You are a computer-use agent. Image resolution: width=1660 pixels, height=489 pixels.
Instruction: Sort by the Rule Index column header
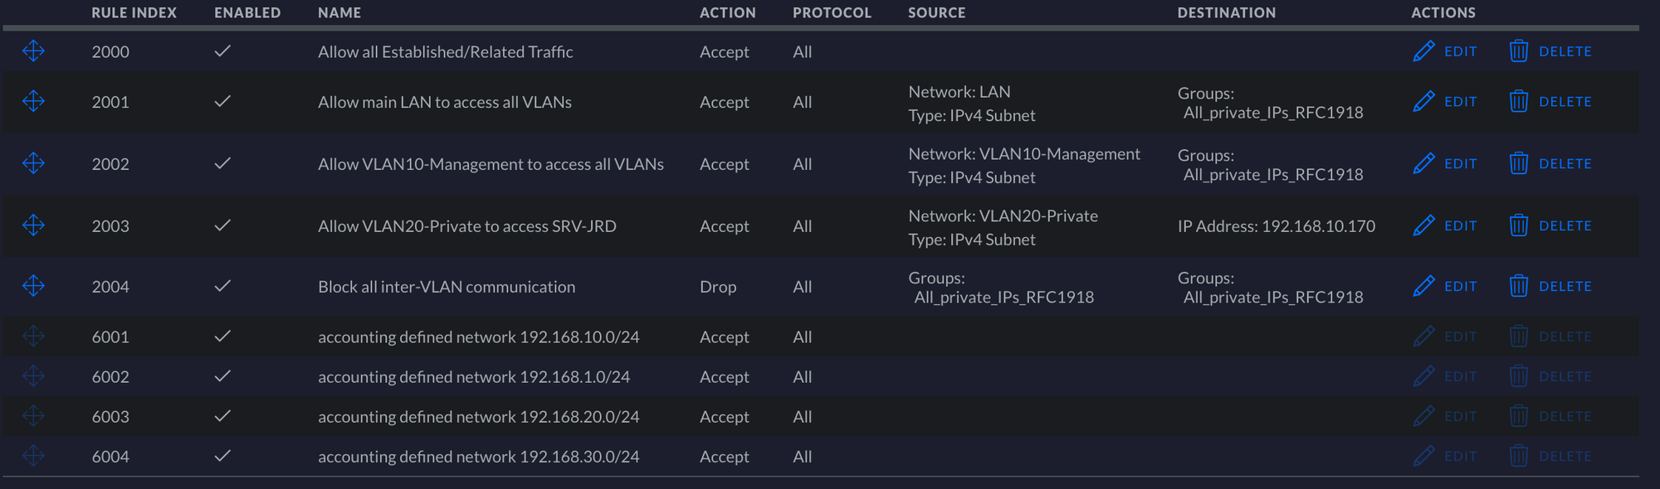tap(134, 13)
